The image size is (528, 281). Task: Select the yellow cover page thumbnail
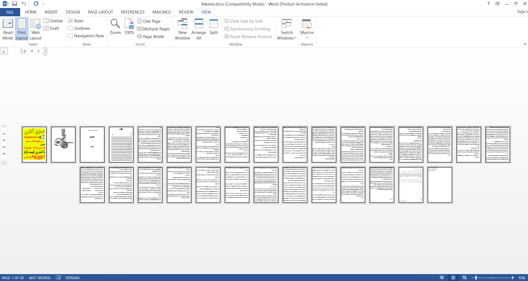(34, 145)
